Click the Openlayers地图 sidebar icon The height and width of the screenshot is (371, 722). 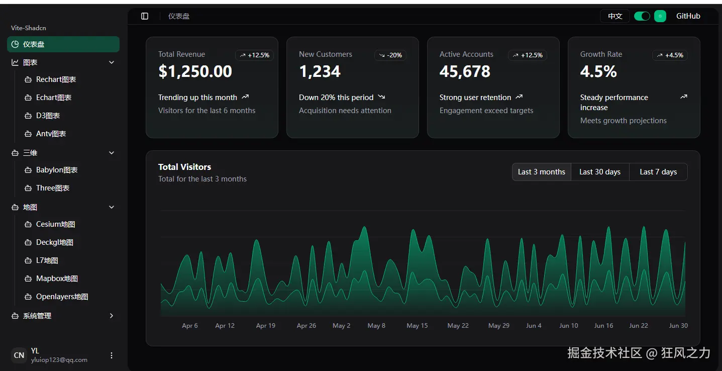point(28,296)
